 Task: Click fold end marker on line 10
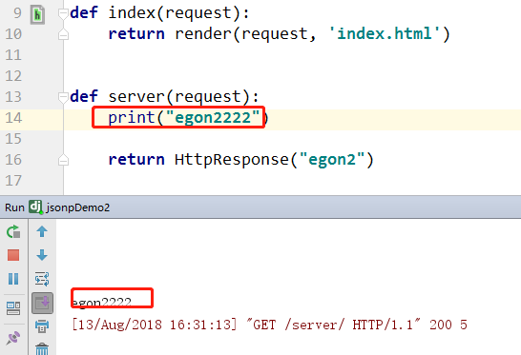(63, 34)
